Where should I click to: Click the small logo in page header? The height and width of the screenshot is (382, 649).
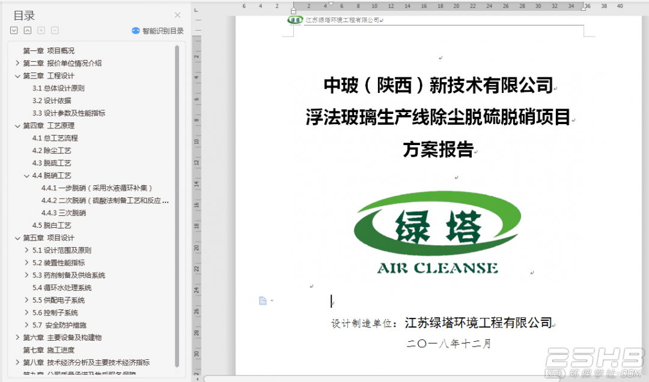(x=295, y=20)
